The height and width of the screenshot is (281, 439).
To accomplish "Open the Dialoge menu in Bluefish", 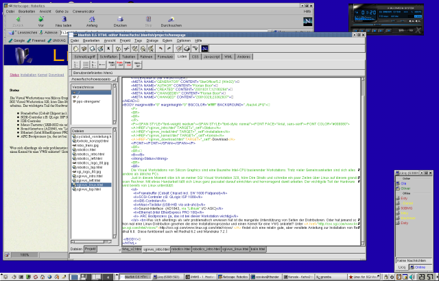I will [x=152, y=41].
